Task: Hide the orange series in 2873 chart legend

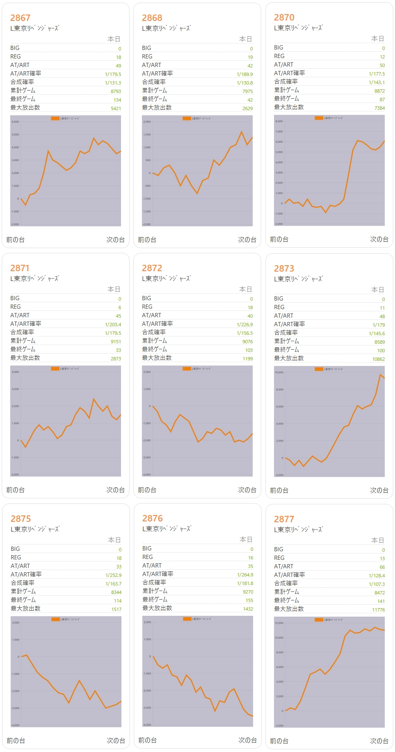Action: [319, 369]
